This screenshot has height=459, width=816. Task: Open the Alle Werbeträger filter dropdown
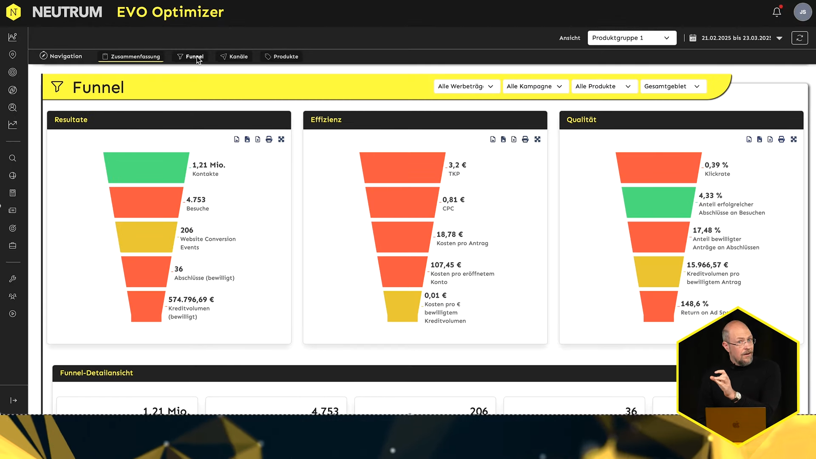(x=467, y=86)
